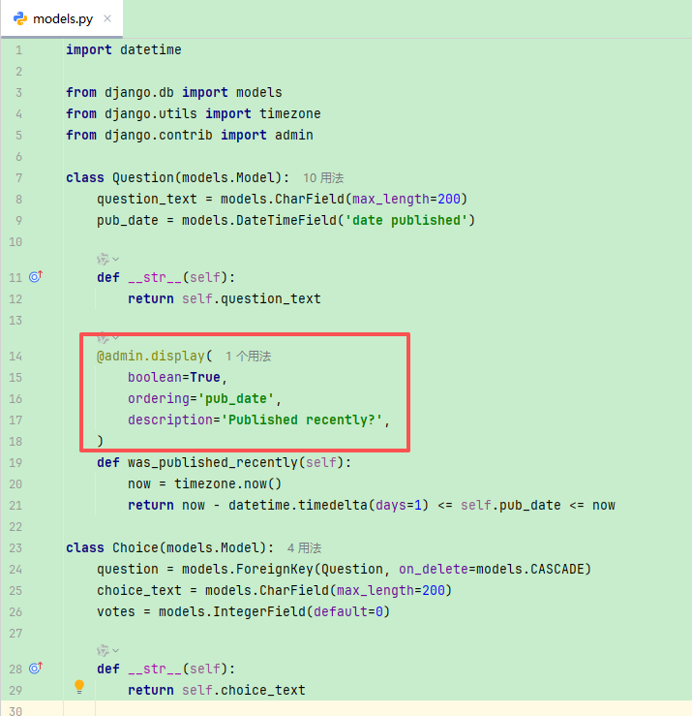Click 'default=0' on line 26
Image resolution: width=692 pixels, height=716 pixels.
348,612
